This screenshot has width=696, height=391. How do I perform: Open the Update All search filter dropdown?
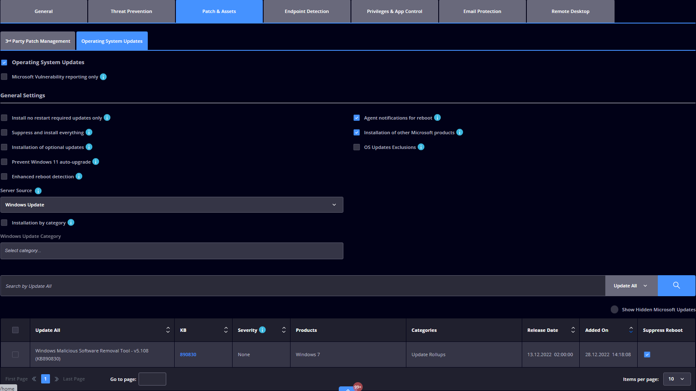click(x=631, y=286)
